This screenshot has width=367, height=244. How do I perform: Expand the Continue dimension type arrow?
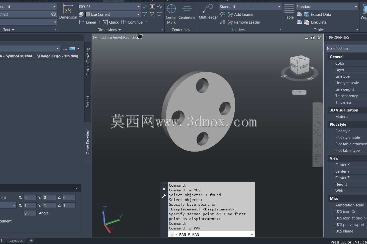click(146, 22)
